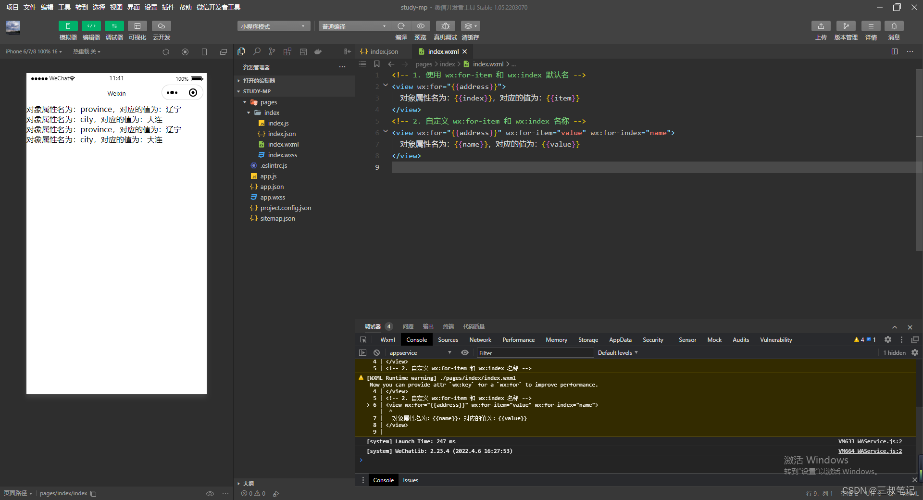Click the console Filter input
Viewport: 923px width, 500px height.
[535, 353]
